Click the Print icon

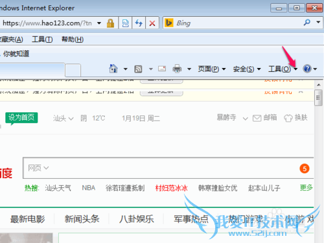click(x=177, y=69)
